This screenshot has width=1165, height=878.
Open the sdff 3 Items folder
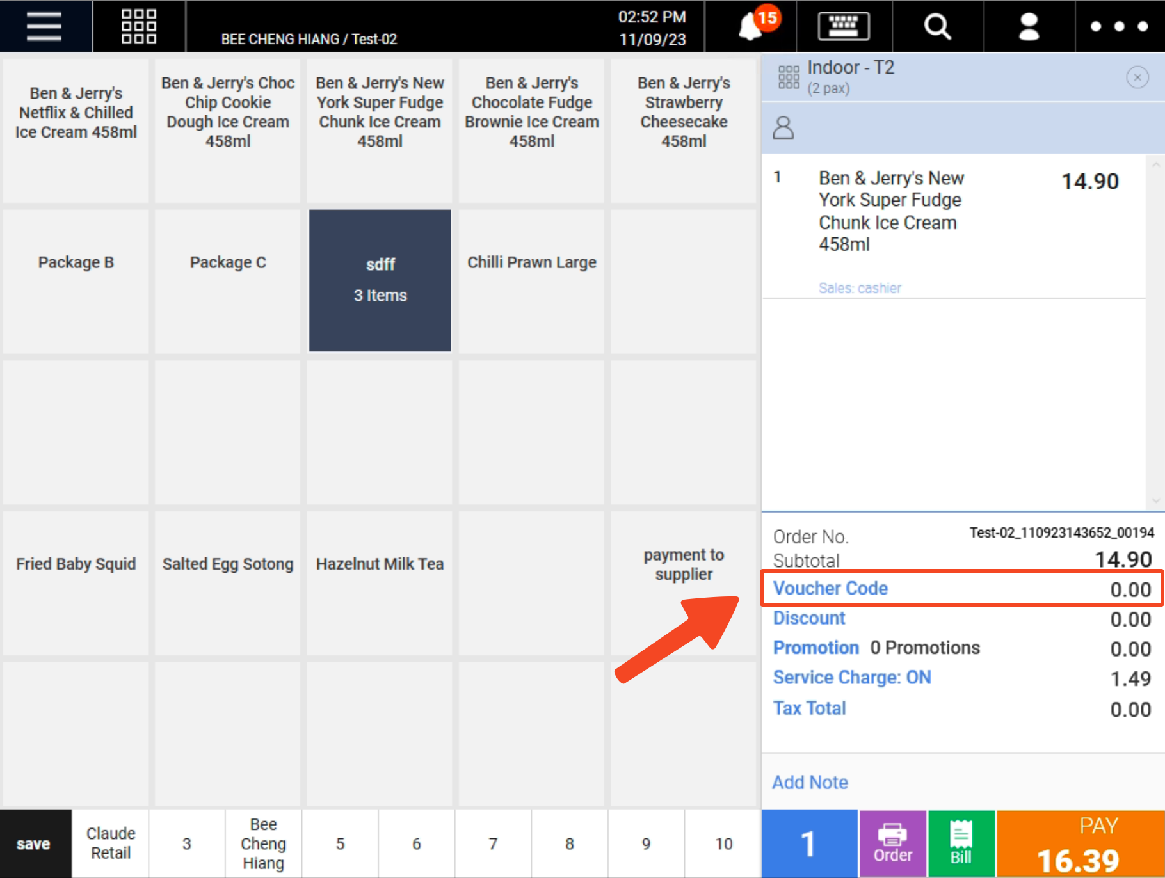click(x=380, y=280)
